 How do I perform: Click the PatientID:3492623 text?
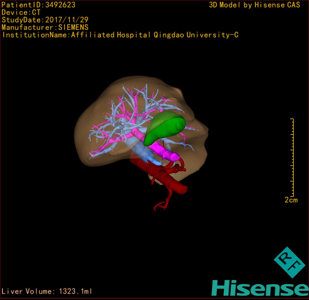tap(38, 5)
